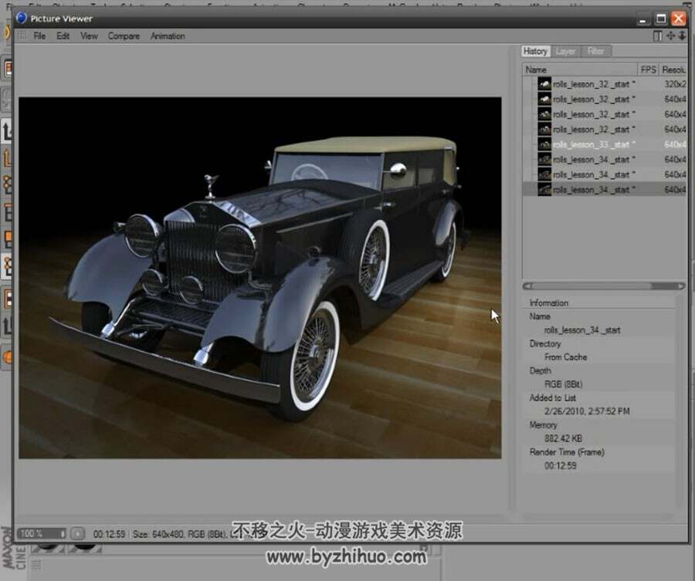The width and height of the screenshot is (695, 581).
Task: Click the 00:12:59 render time in Information panel
Action: pyautogui.click(x=561, y=465)
